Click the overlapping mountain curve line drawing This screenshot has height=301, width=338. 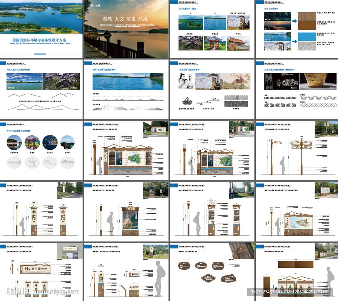point(43,107)
